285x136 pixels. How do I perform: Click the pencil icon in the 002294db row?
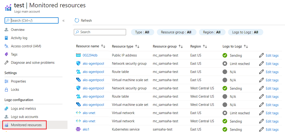[261, 55]
